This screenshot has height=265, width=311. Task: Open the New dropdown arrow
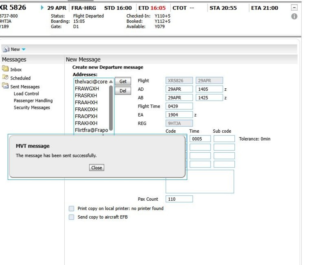point(24,49)
